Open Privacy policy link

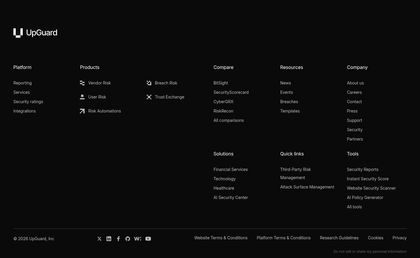point(400,238)
